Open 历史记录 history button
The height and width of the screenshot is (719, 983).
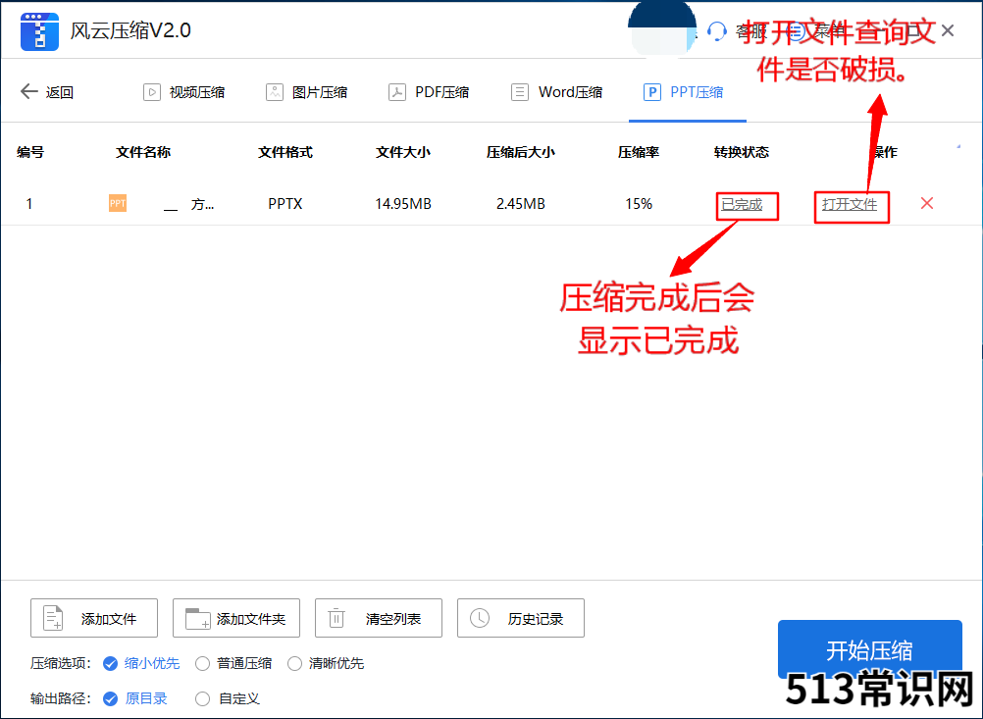(521, 618)
